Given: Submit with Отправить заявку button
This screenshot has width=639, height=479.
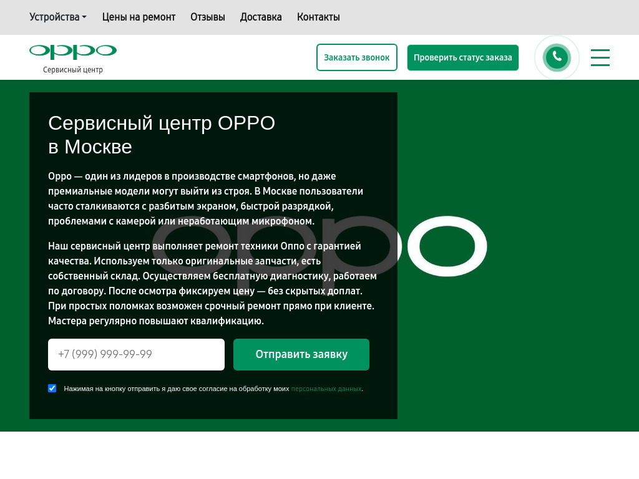Looking at the screenshot, I should [301, 354].
